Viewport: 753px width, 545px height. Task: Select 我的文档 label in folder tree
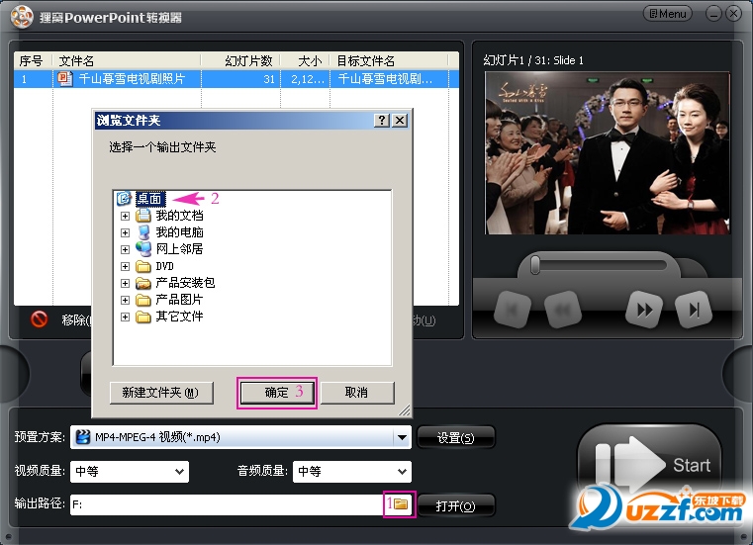pos(180,216)
